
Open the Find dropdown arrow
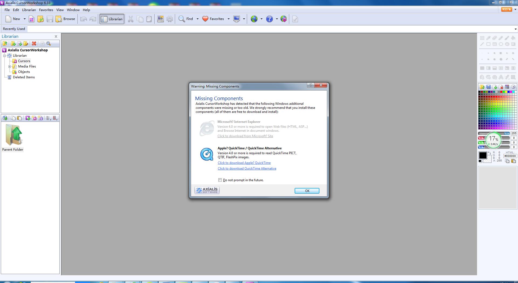[197, 19]
